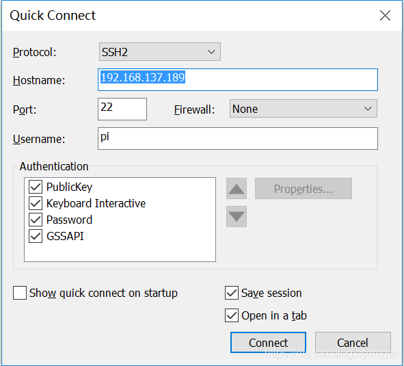Select the PublicKey entry in the list
Screen dimensions: 404x366
click(69, 187)
